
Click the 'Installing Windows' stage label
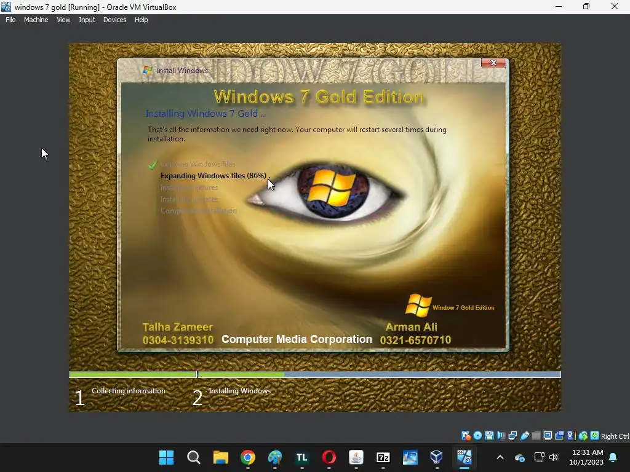tap(239, 390)
